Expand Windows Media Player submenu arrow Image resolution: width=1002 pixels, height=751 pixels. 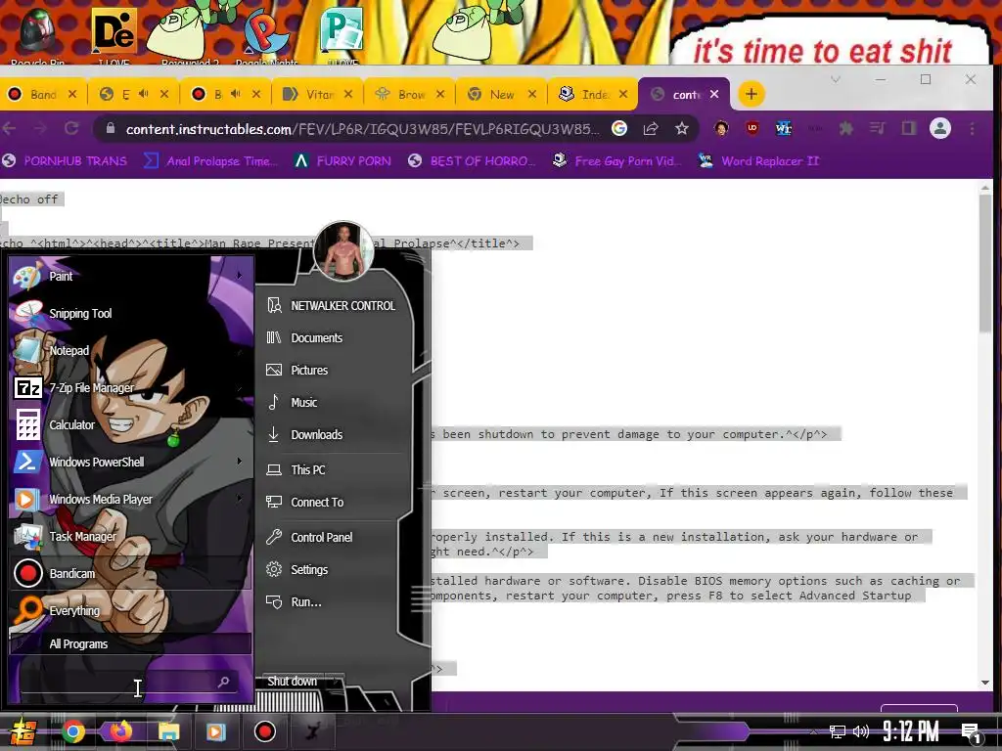[x=240, y=498]
